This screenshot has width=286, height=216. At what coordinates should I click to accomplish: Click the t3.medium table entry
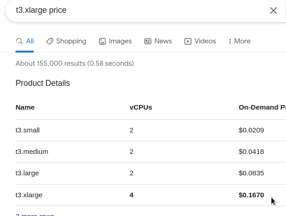tap(32, 152)
